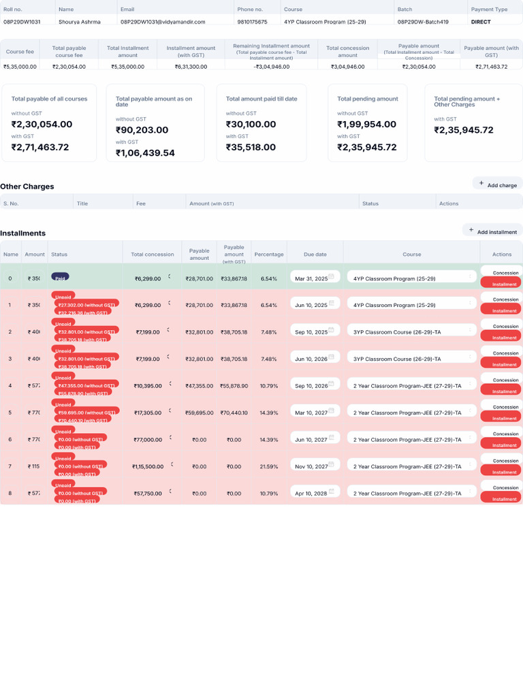Click payment type DIRECT value

[x=481, y=22]
